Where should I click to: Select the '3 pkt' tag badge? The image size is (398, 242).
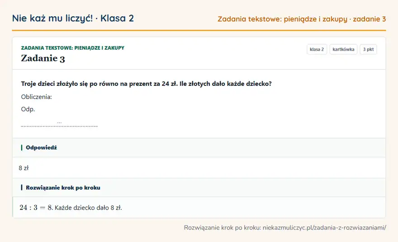(x=368, y=49)
